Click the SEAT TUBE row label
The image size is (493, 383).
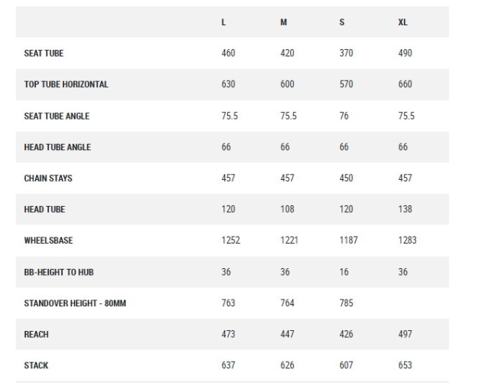tap(44, 54)
